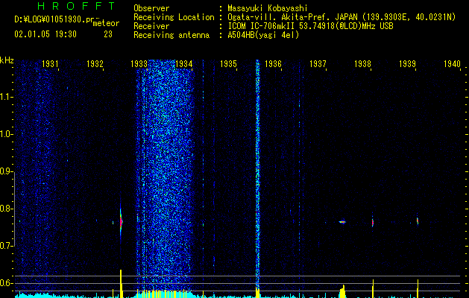Click the bright meteor echo after 1932
Viewport: 469px width, 298px height.
coord(121,222)
